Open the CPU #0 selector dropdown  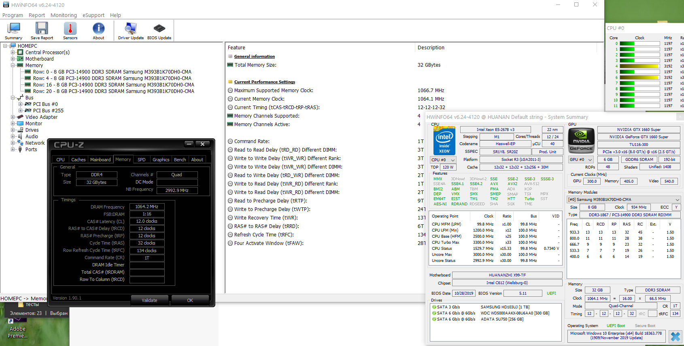pos(443,160)
